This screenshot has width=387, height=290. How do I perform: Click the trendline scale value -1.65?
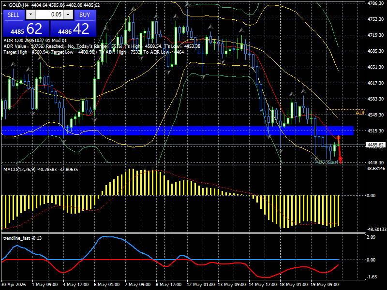372,277
